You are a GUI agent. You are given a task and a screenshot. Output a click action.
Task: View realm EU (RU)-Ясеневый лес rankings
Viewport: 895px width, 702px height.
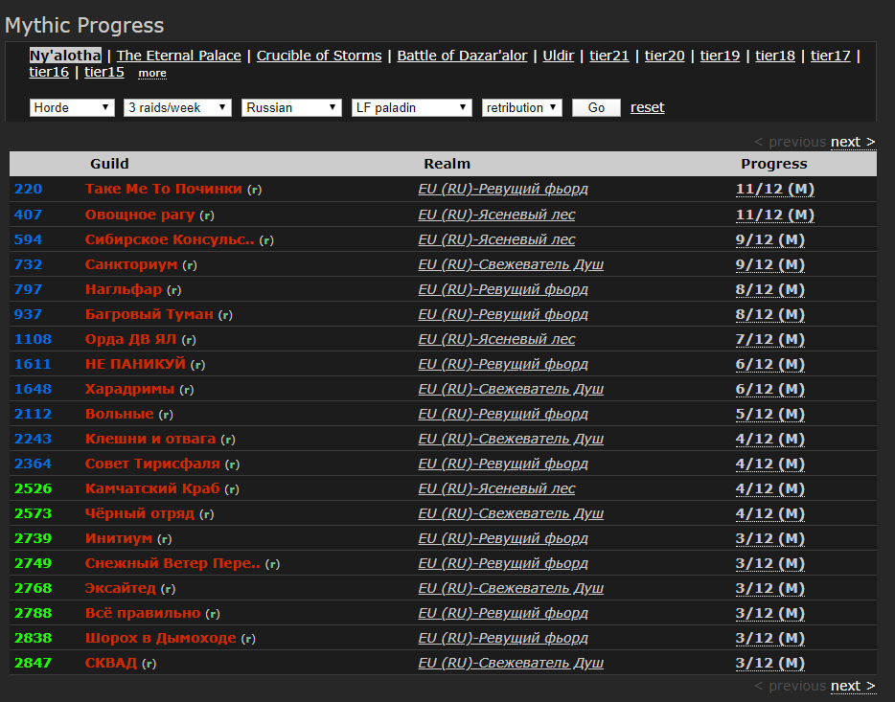495,215
